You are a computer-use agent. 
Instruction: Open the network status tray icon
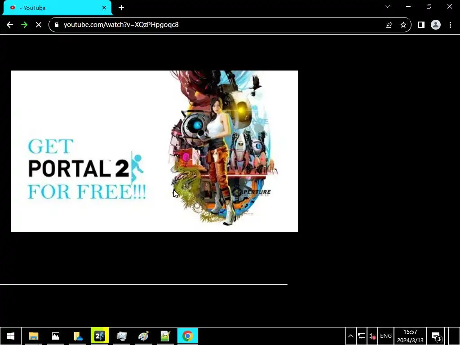(362, 336)
